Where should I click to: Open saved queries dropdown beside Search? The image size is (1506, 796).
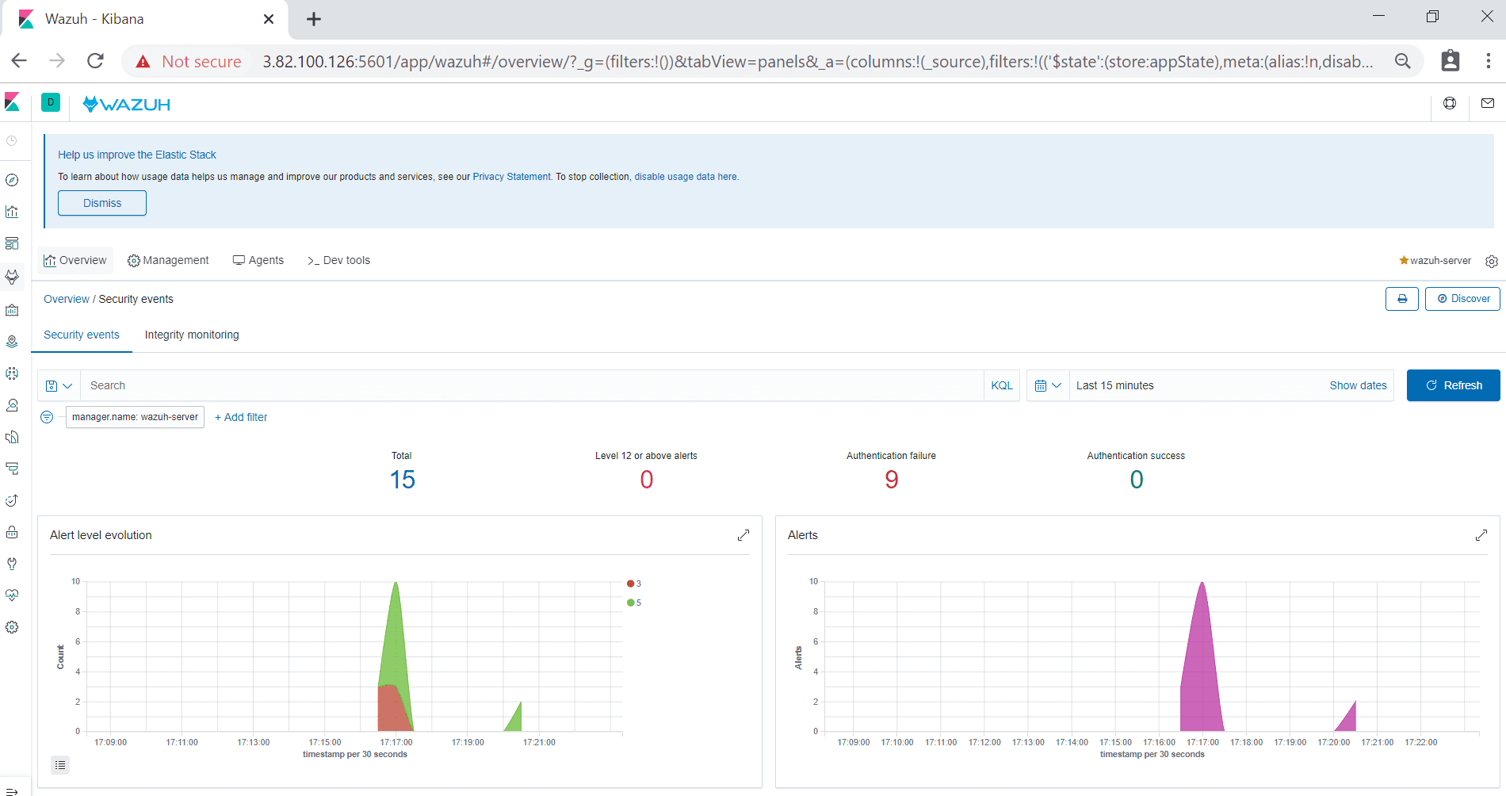(59, 385)
